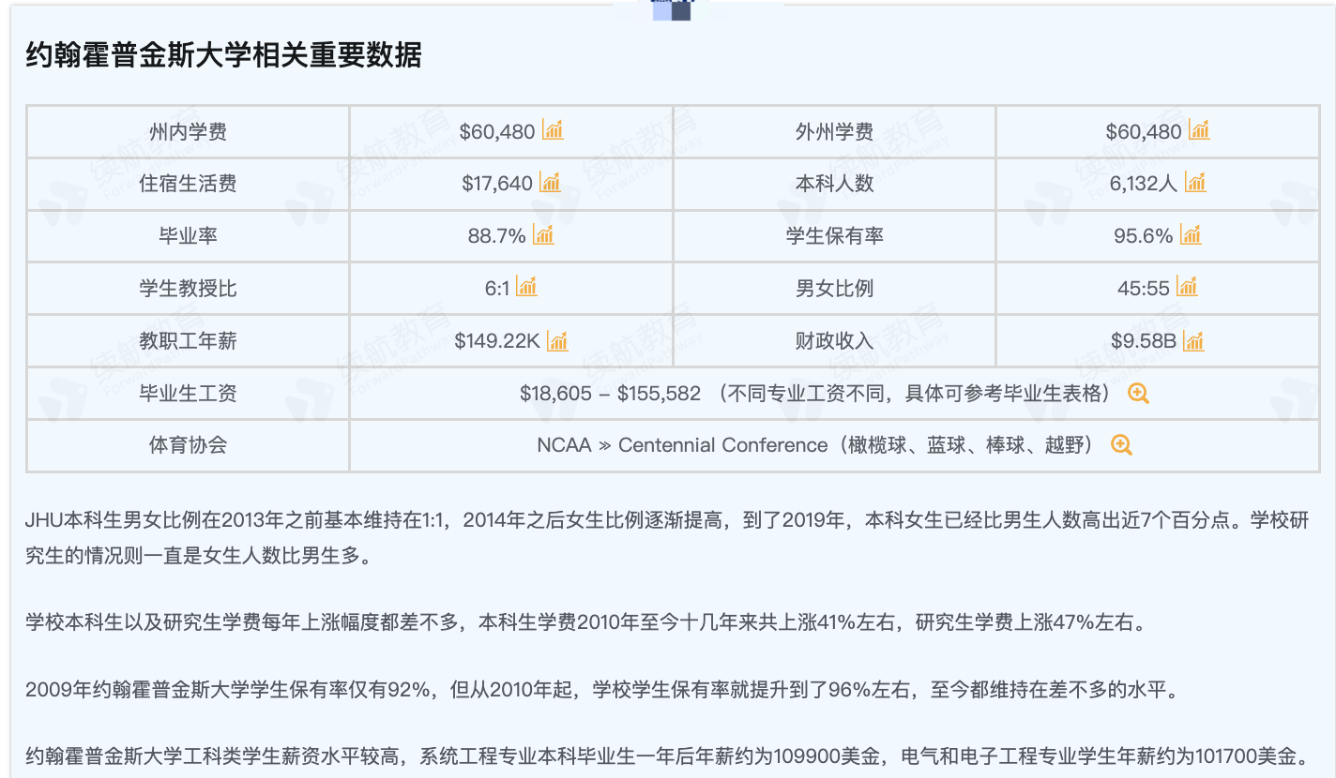The height and width of the screenshot is (778, 1336).
Task: Select the 财政收入 label cell
Action: click(x=834, y=341)
